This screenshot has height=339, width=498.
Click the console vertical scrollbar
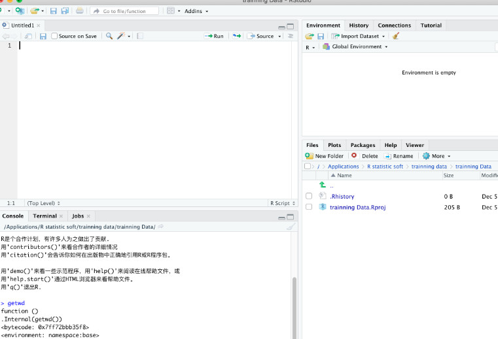click(294, 308)
